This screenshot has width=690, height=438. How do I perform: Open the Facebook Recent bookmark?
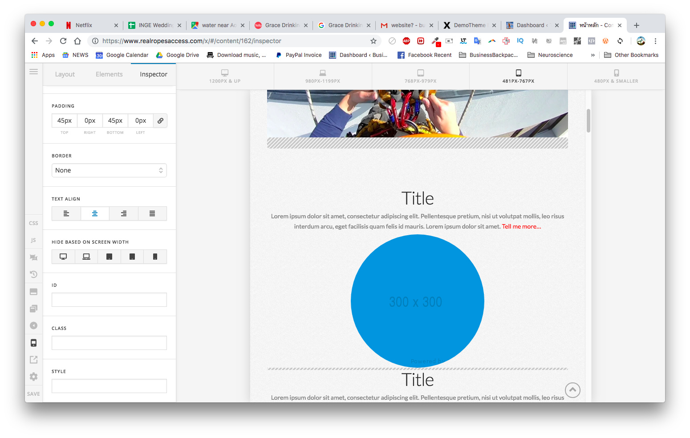(424, 55)
